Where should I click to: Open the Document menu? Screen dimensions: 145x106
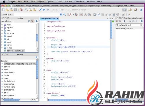[79, 1]
